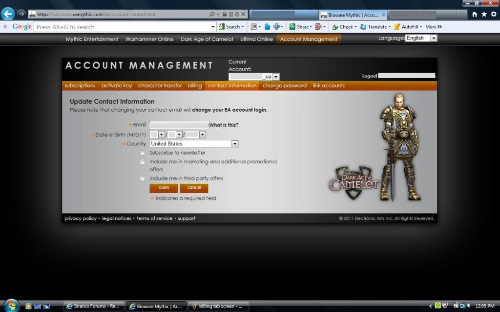Click into the Google search input field
The width and height of the screenshot is (500, 312).
[123, 27]
